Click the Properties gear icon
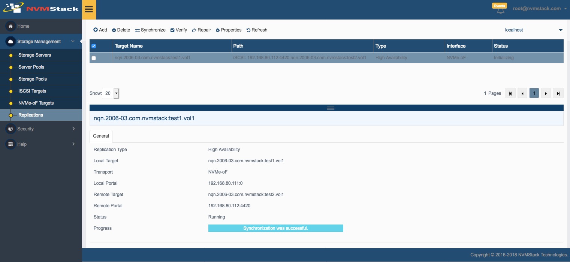 tap(218, 30)
